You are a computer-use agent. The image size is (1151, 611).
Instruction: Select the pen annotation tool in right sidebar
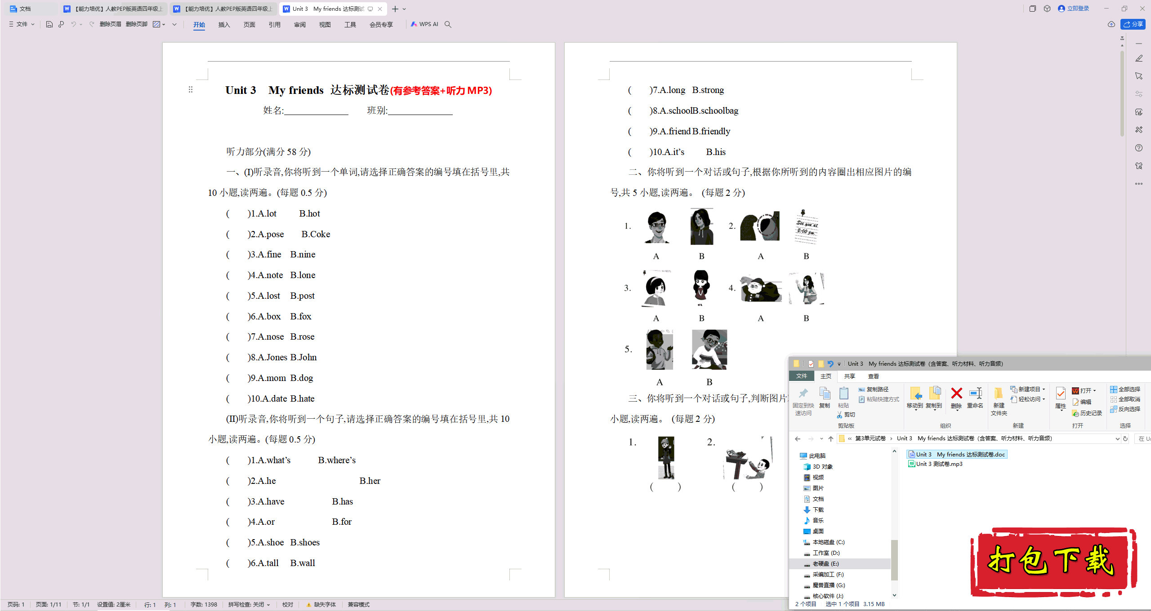pyautogui.click(x=1139, y=58)
